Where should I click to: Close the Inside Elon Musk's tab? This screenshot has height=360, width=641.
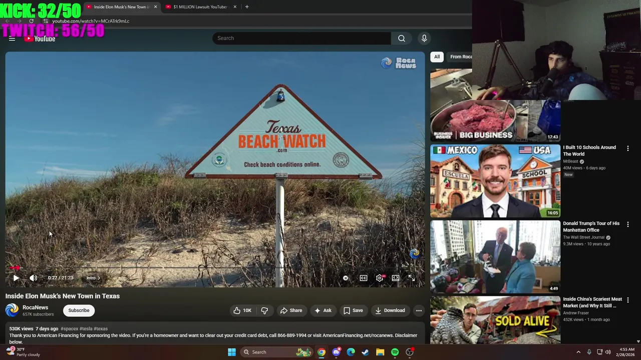click(155, 7)
